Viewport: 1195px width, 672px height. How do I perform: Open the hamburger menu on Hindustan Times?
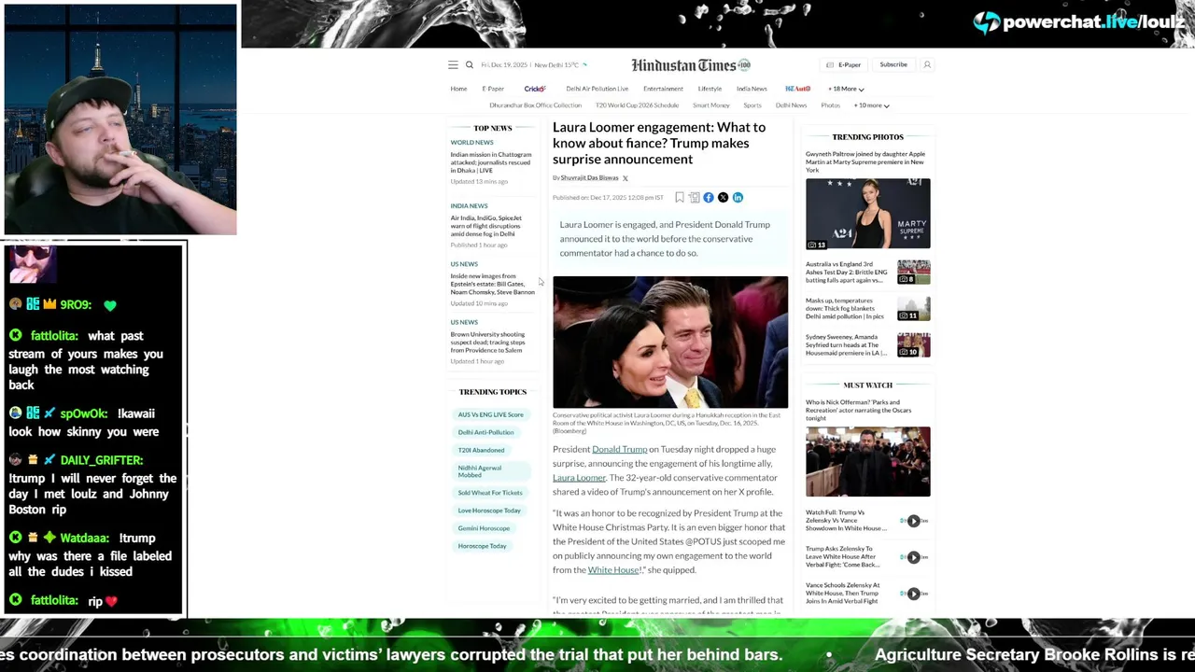coord(453,65)
